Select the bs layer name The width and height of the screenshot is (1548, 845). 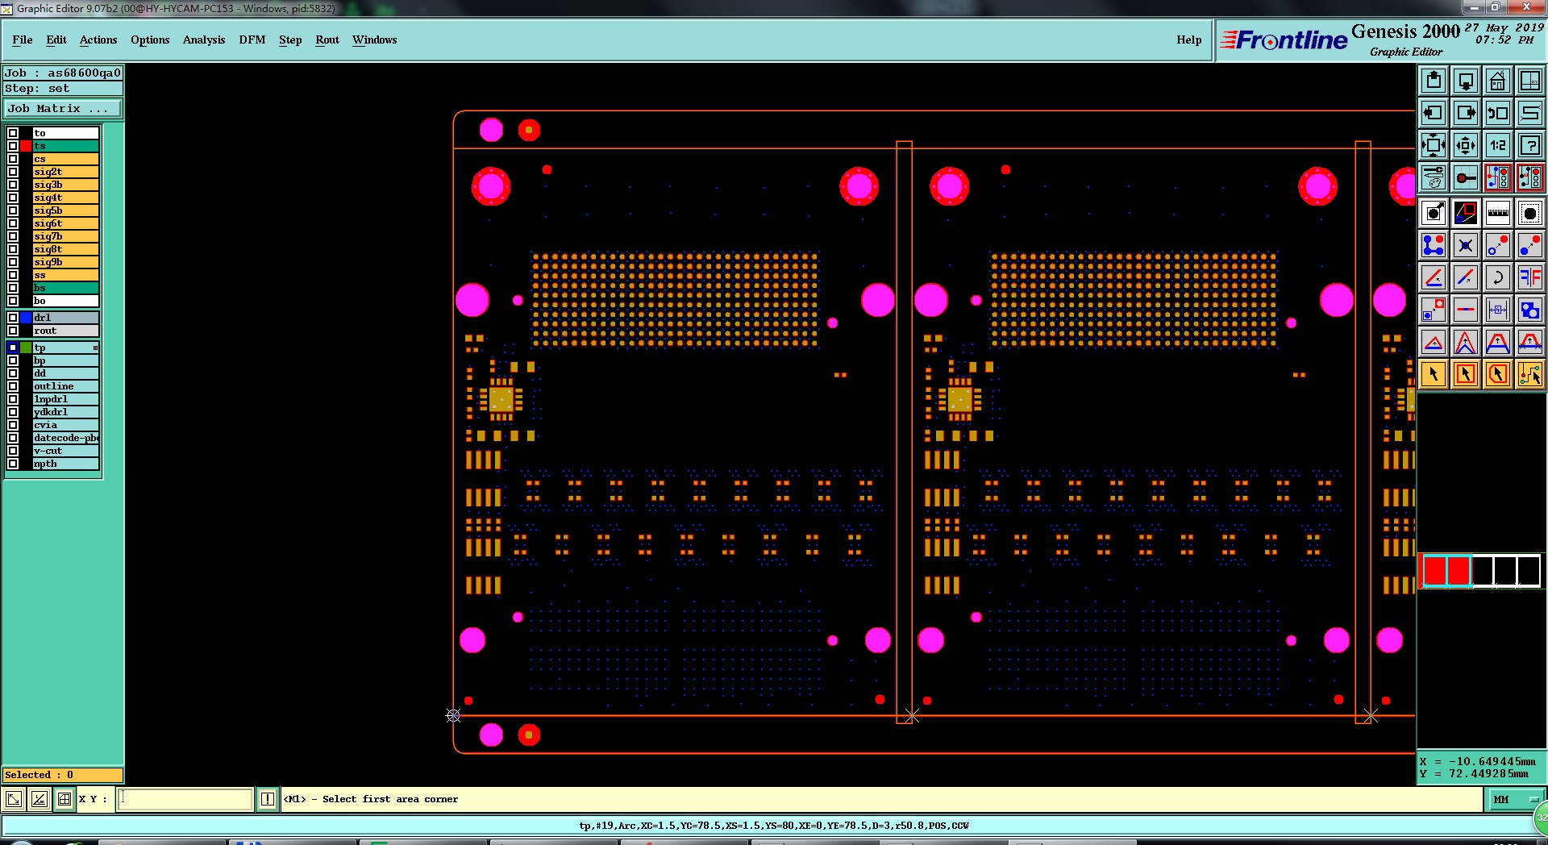click(65, 288)
